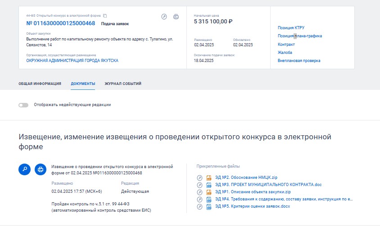Switch to ОБЩАЯ ИНФОРМАЦИЯ tab
This screenshot has width=380, height=231.
pyautogui.click(x=40, y=84)
